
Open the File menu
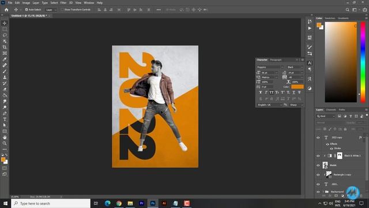(10, 3)
